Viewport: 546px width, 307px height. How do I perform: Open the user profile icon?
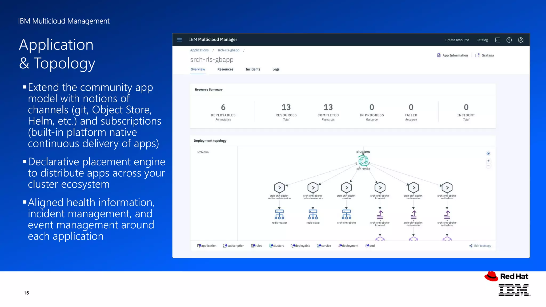point(520,40)
